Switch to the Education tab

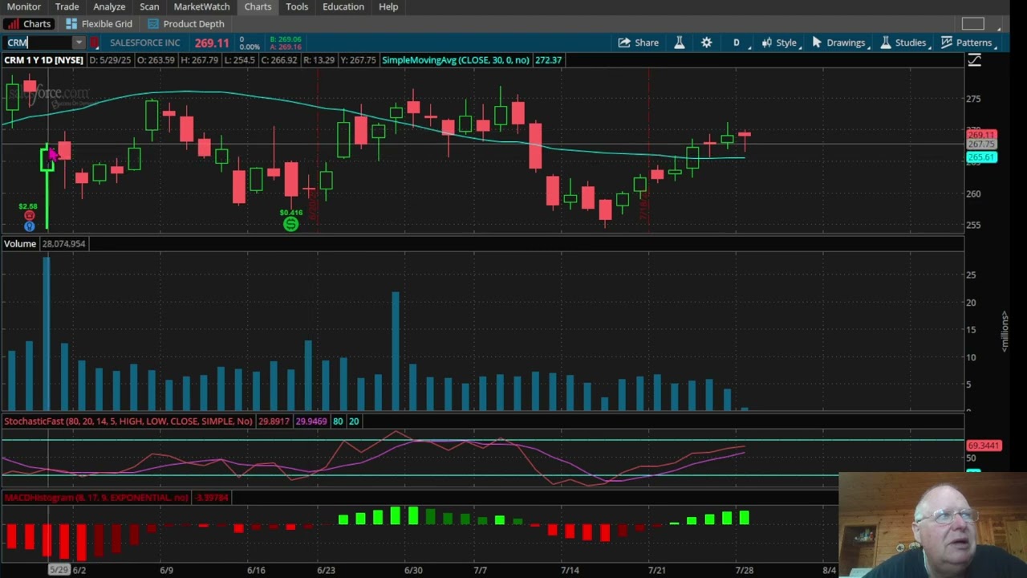pos(343,6)
